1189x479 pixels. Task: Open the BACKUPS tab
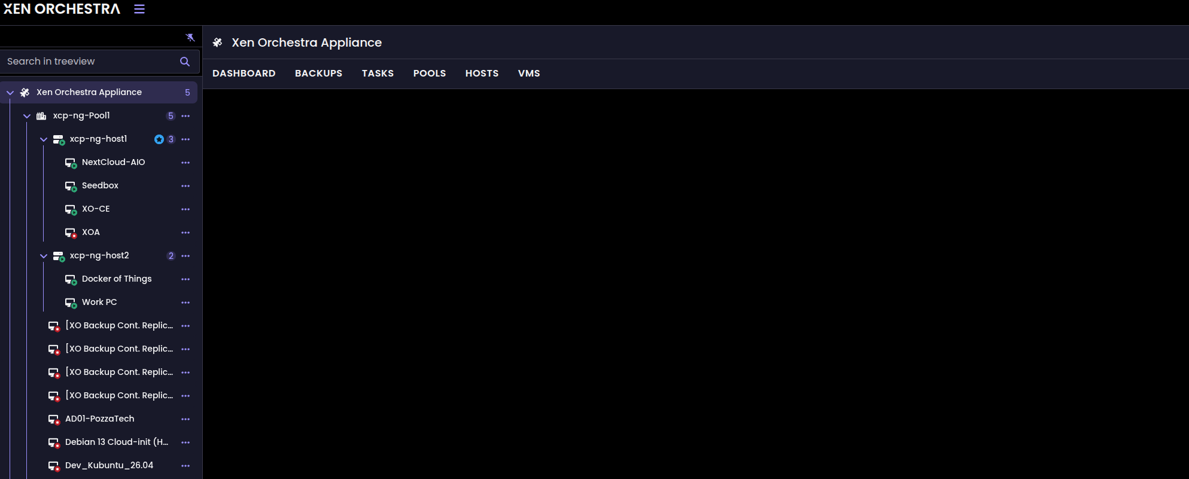[318, 74]
